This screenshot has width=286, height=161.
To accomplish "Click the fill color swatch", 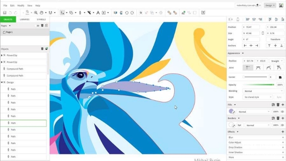I will click(x=231, y=111).
